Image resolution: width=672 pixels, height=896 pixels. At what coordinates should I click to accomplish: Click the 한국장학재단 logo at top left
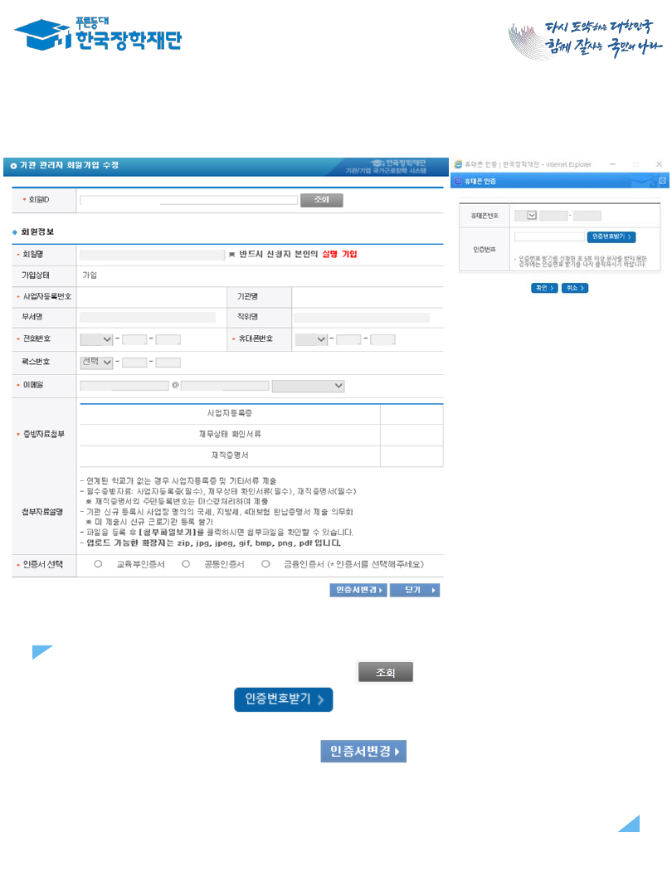98,33
